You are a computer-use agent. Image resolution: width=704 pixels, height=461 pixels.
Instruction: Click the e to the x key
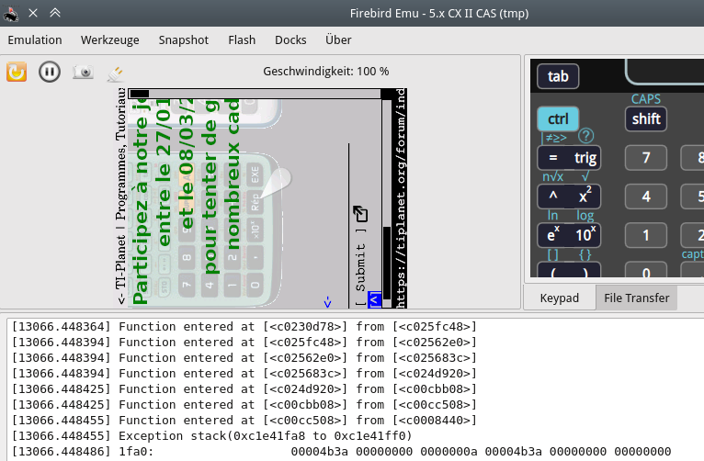[552, 235]
